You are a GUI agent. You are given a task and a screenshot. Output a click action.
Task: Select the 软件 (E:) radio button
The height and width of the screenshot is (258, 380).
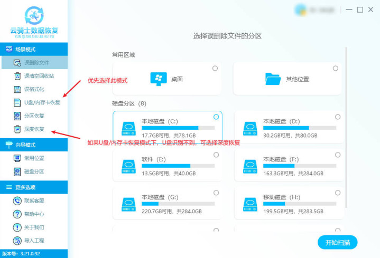(x=216, y=155)
